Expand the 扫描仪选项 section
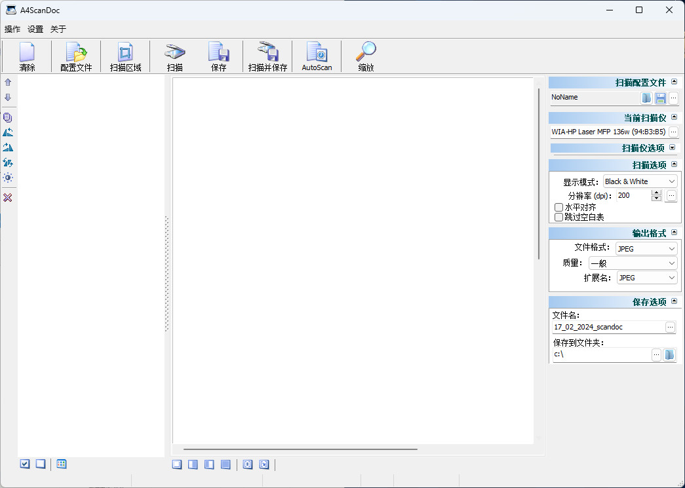 tap(673, 147)
